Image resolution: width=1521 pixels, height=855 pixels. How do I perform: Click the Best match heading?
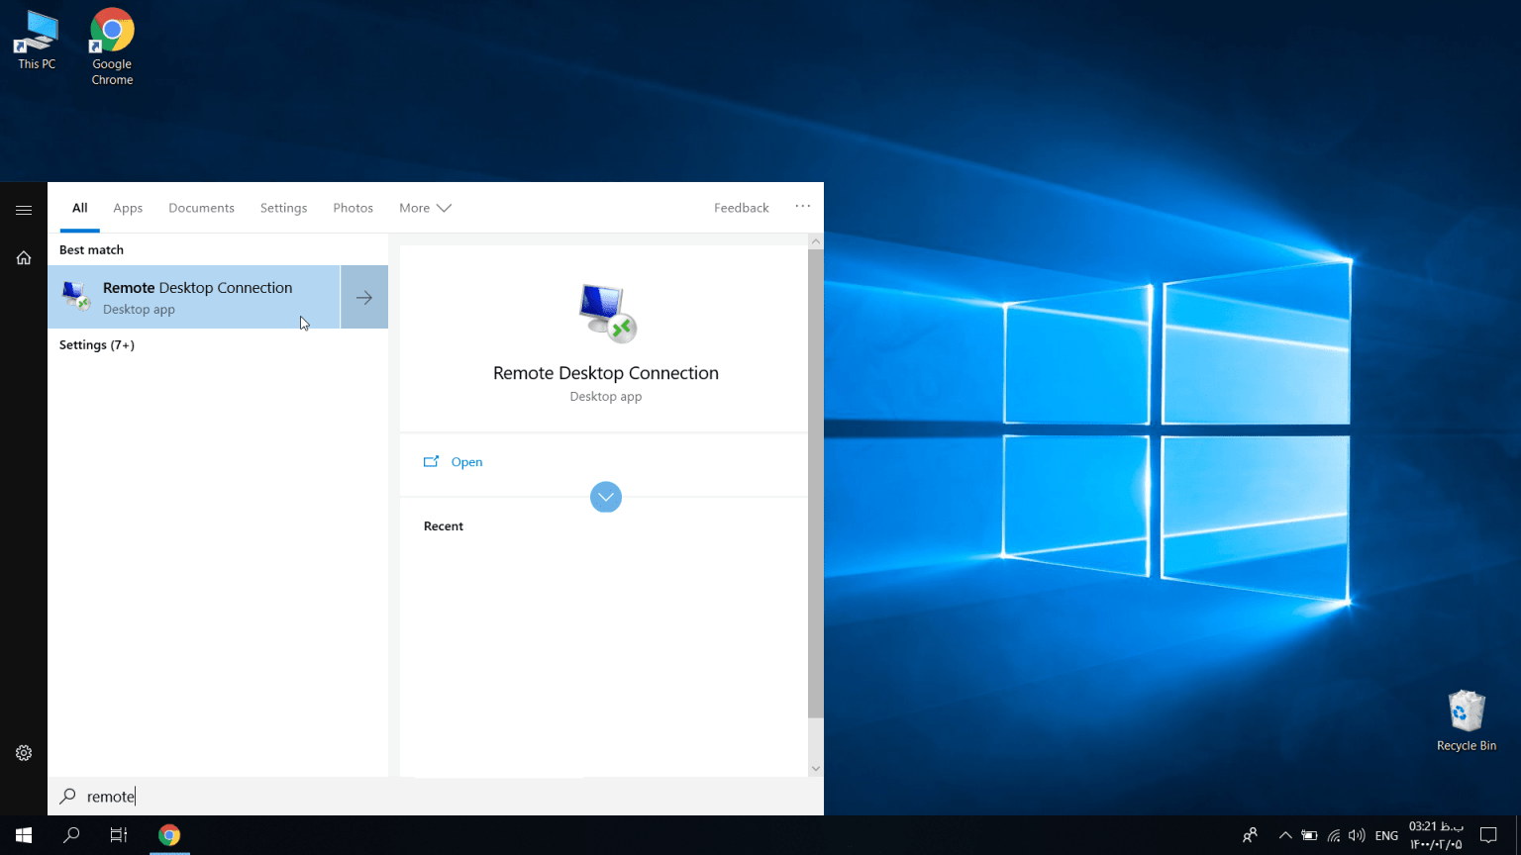coord(91,249)
